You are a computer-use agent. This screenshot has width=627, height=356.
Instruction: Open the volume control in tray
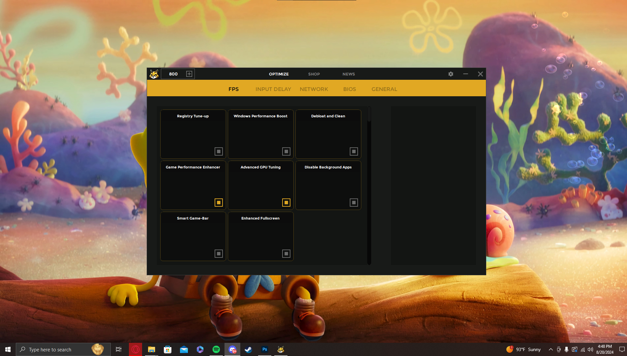(590, 349)
